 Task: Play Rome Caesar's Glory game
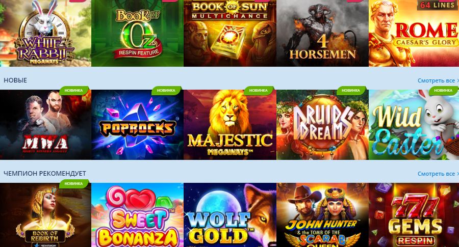coord(414,33)
